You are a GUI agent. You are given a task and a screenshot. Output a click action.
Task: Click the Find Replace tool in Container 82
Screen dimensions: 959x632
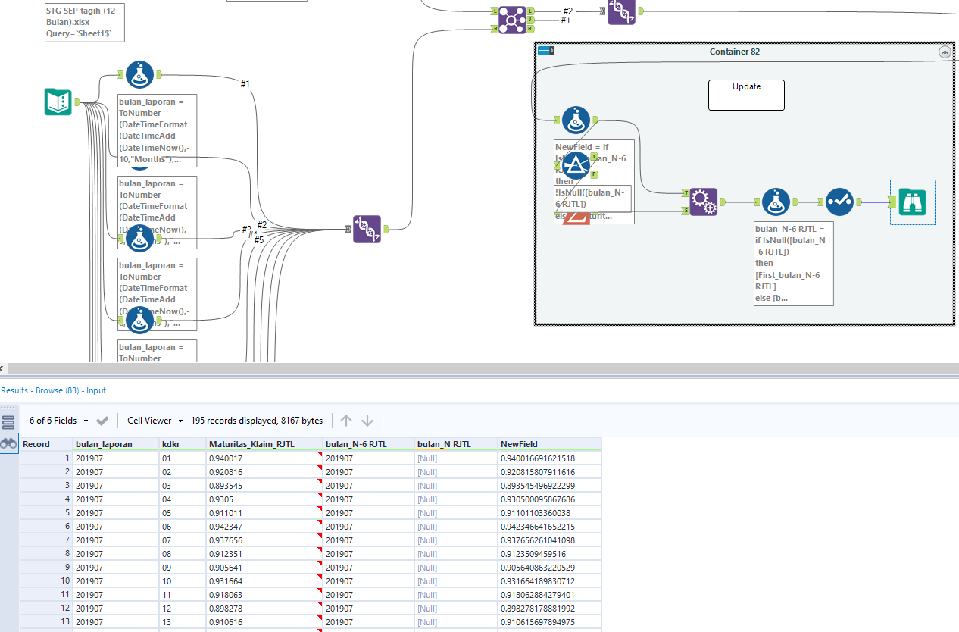(x=702, y=202)
